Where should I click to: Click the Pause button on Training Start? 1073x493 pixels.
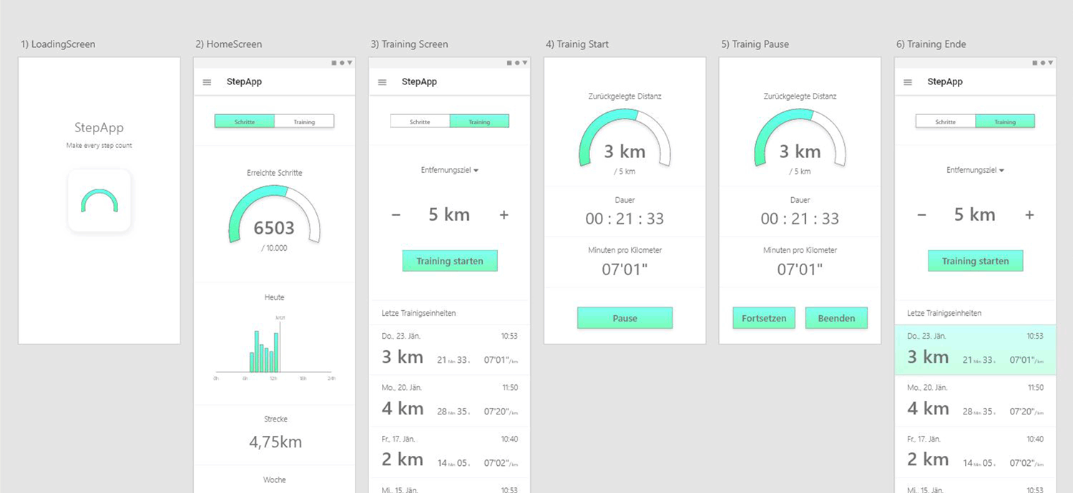624,319
